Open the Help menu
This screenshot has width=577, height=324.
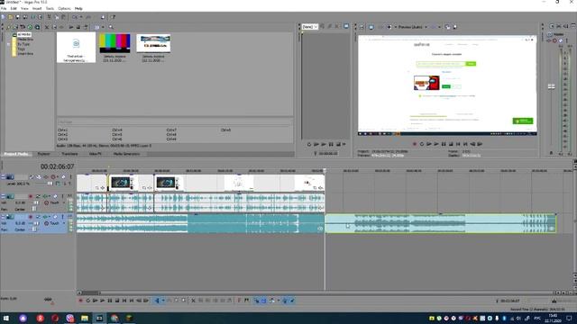click(x=78, y=8)
